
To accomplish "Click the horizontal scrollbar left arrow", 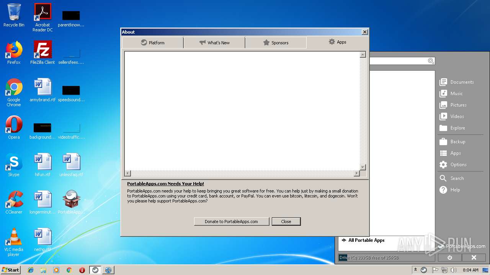I will tap(128, 173).
